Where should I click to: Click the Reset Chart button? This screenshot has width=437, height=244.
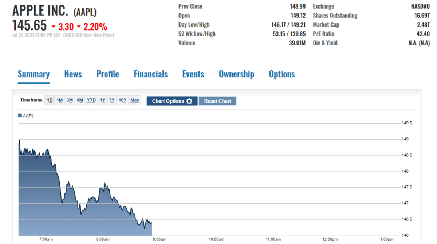217,101
